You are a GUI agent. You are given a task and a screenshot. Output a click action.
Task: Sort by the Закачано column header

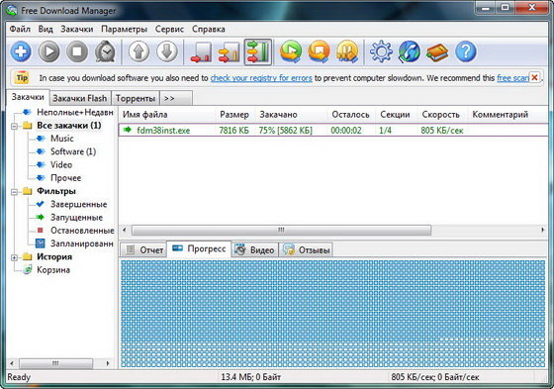pos(291,115)
